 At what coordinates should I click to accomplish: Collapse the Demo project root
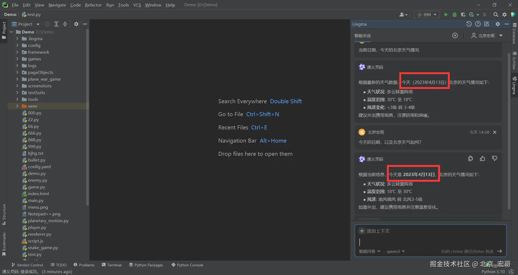11,32
